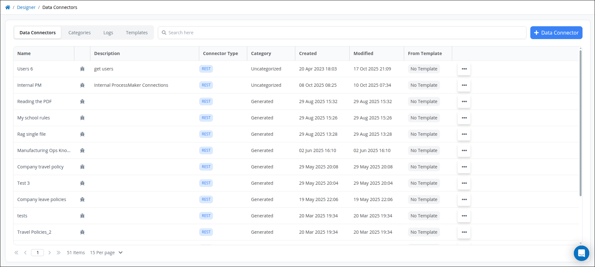The height and width of the screenshot is (267, 595).
Task: Click bug icon in My school rules row
Action: click(82, 118)
